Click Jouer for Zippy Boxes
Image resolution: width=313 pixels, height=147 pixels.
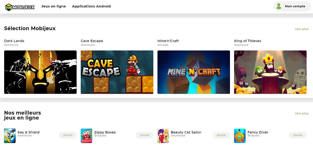144,135
